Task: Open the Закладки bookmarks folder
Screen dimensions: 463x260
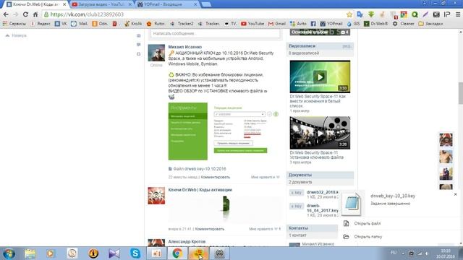Action: [x=430, y=24]
